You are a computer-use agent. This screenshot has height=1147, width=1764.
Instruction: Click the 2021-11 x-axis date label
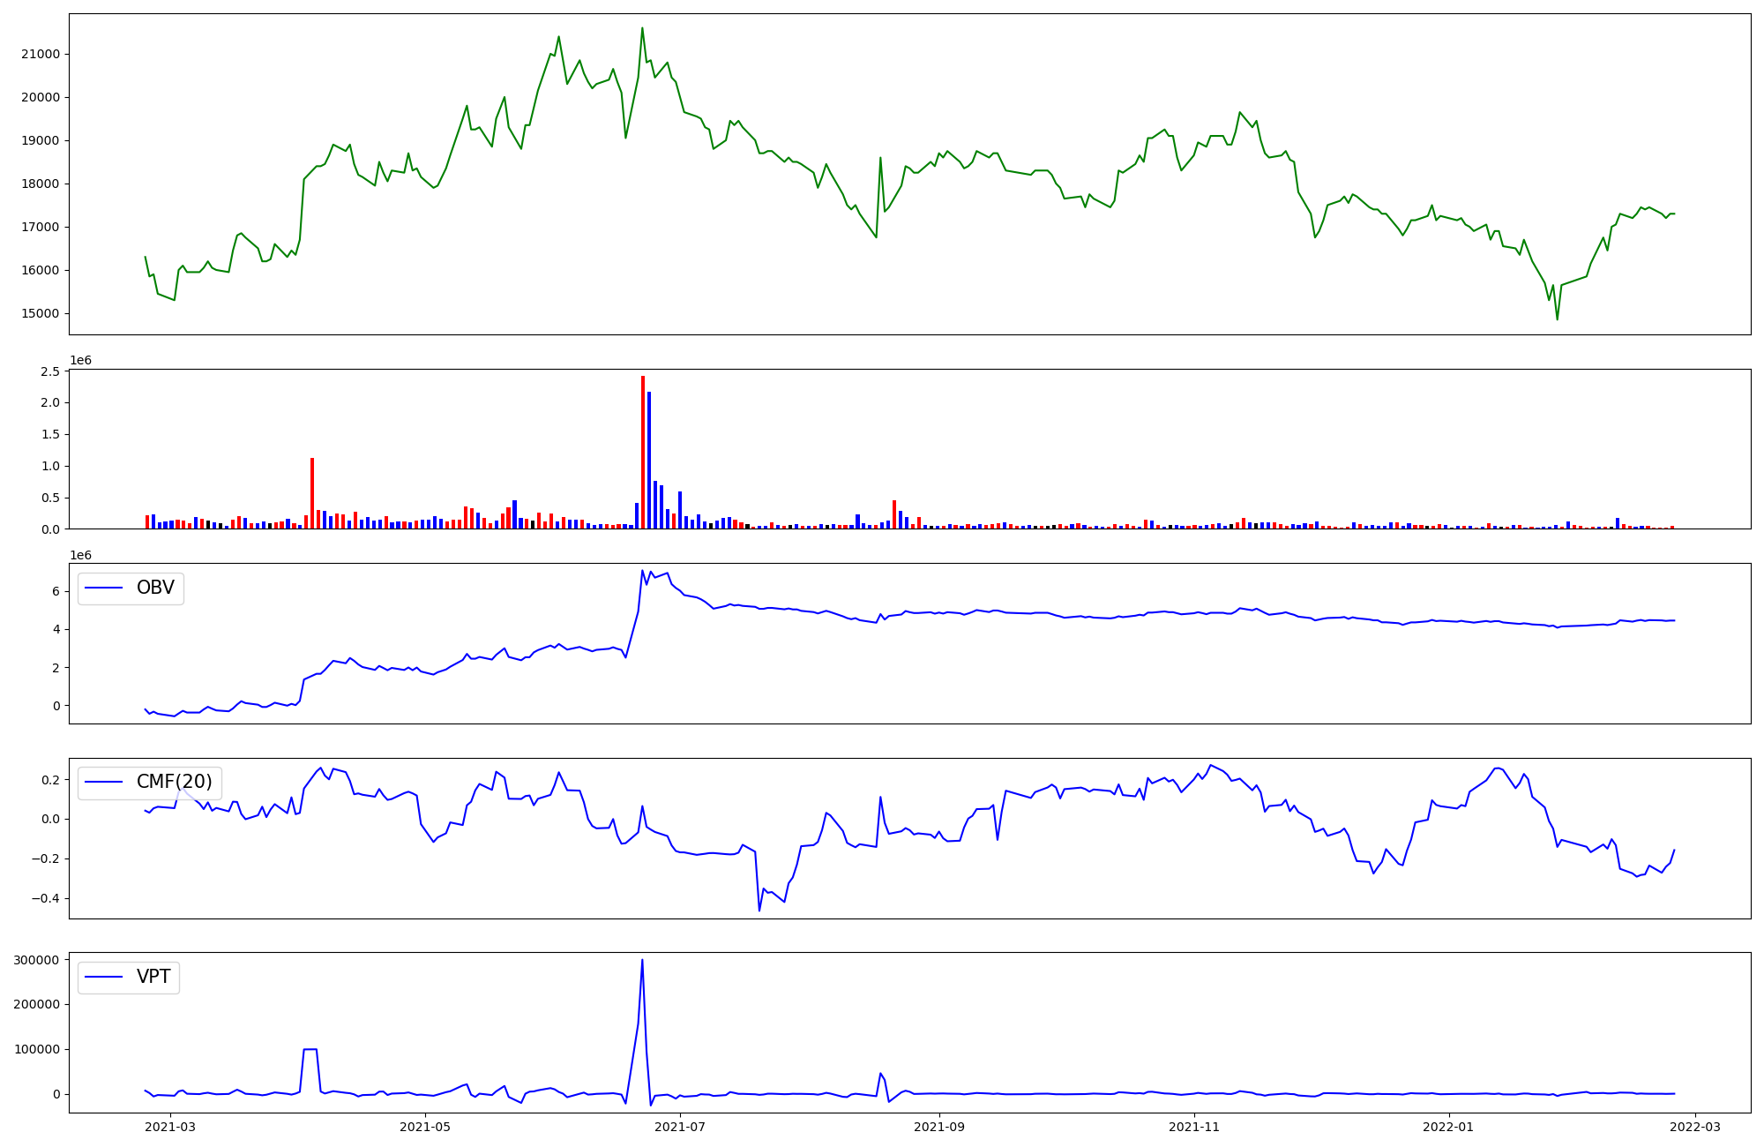pyautogui.click(x=1194, y=1127)
